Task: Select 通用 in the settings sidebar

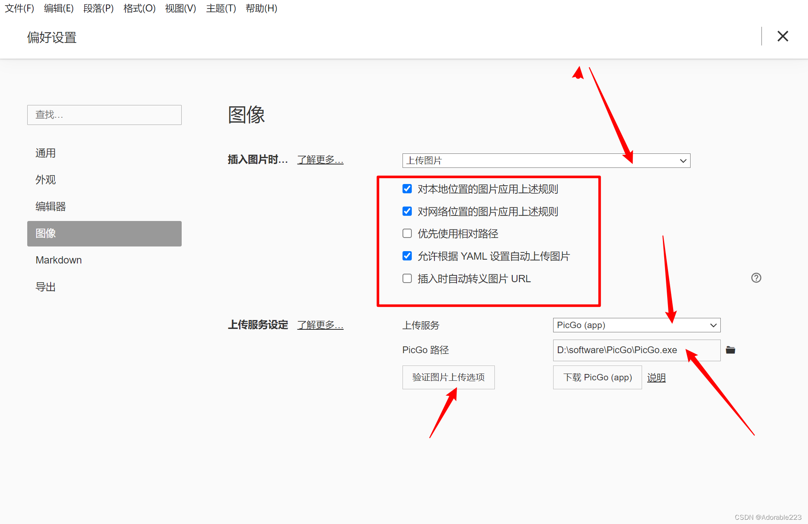Action: click(x=104, y=153)
